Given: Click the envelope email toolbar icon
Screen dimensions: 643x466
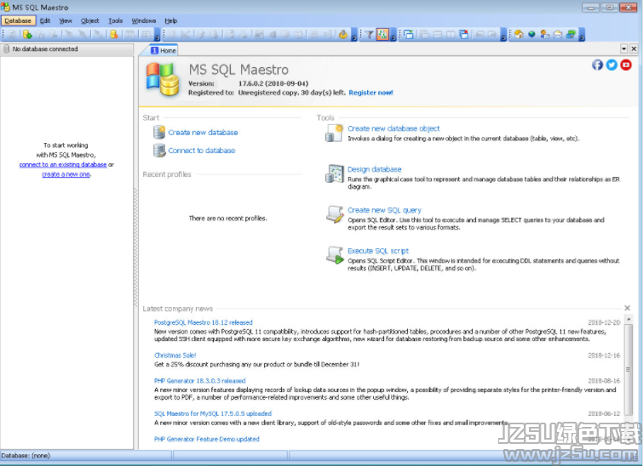Looking at the screenshot, I should click(558, 34).
